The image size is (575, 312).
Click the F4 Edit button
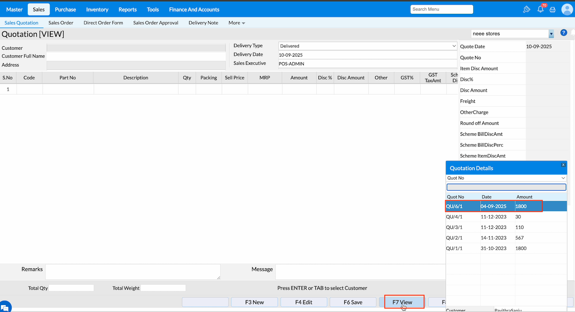304,302
